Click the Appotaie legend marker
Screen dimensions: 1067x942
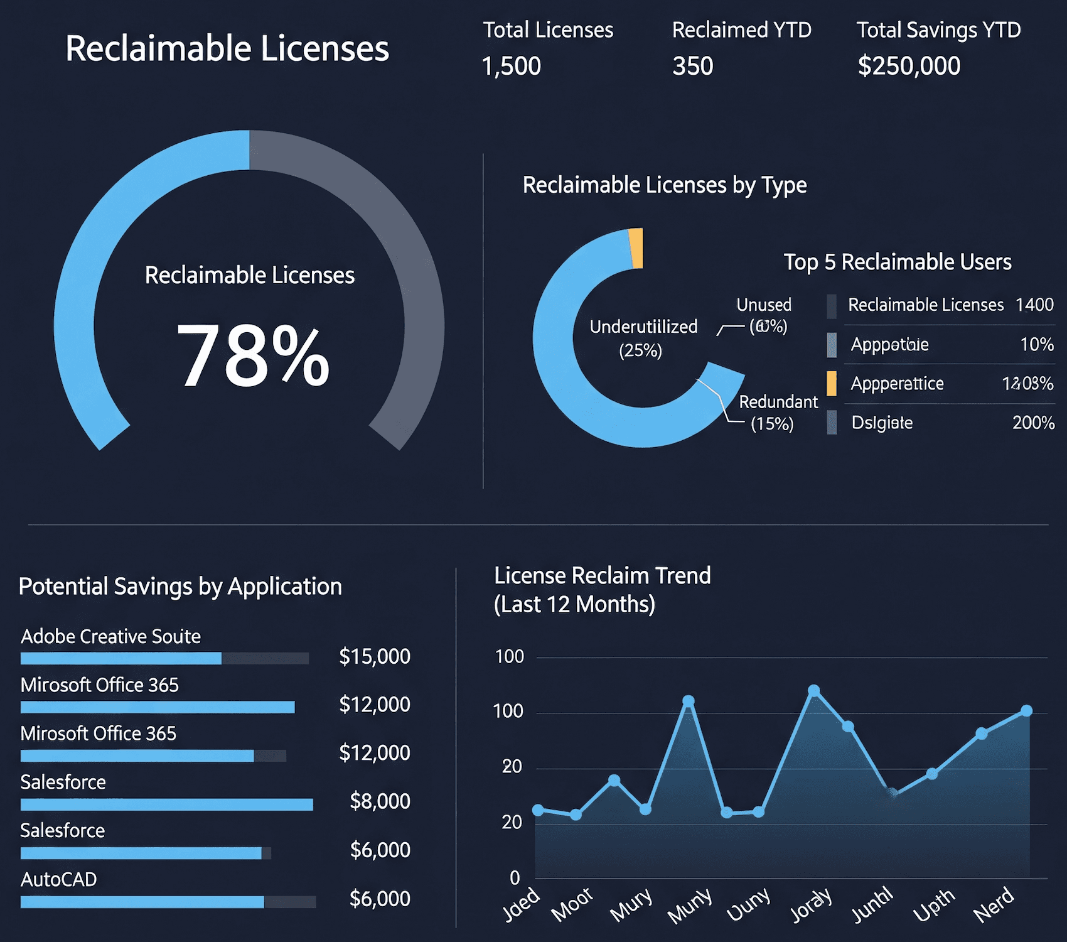832,344
